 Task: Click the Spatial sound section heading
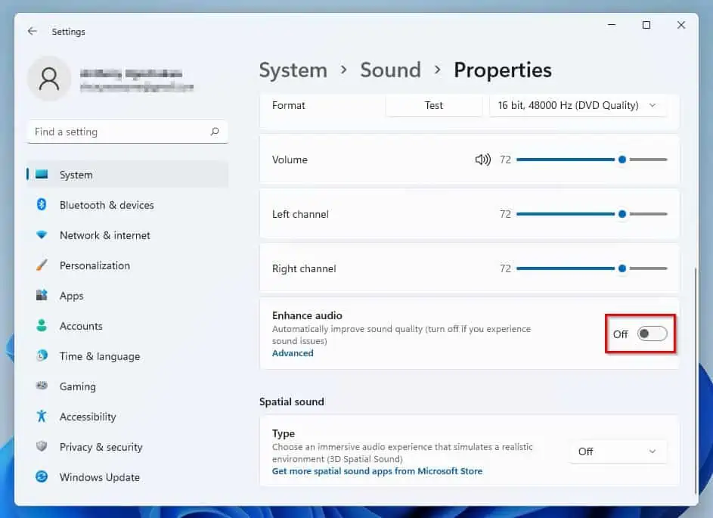click(291, 402)
